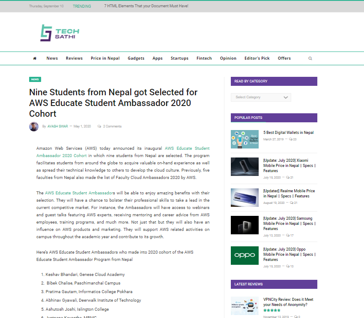Open Xiaomi Mobile Price in Nepal post
The height and width of the screenshot is (318, 364).
[x=290, y=165]
